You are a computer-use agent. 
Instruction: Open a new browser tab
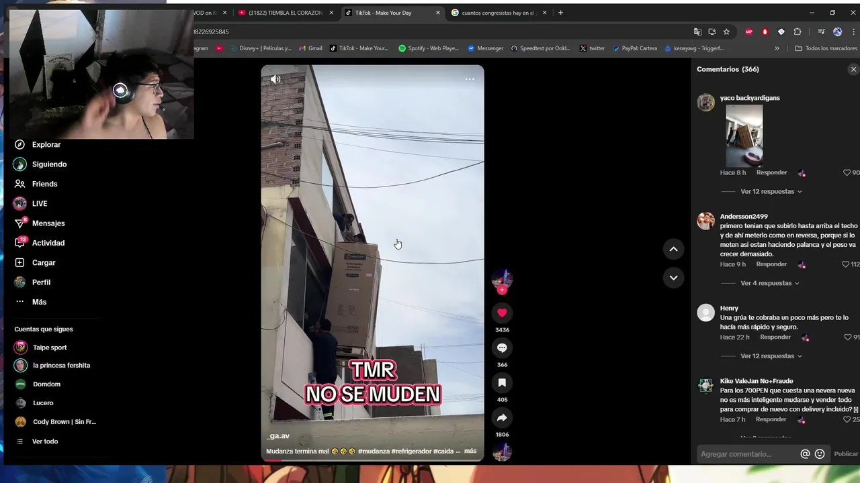pos(561,13)
